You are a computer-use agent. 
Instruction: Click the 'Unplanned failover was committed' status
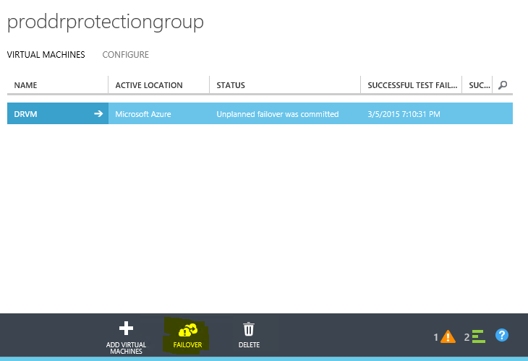(278, 114)
